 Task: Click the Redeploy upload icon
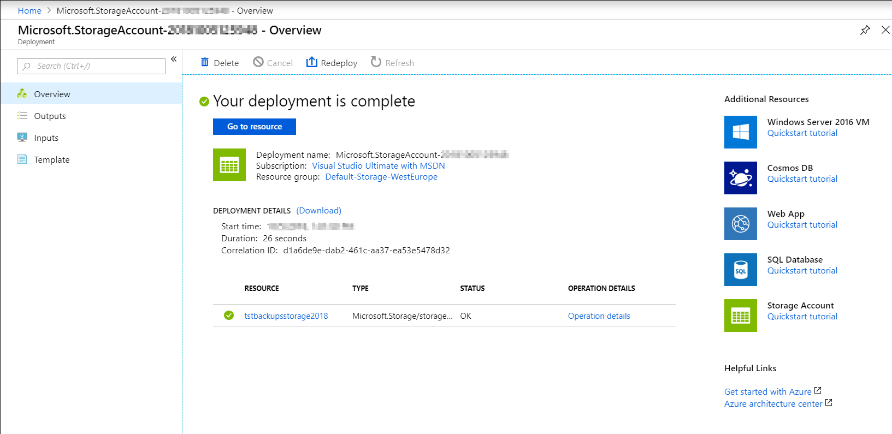tap(311, 62)
